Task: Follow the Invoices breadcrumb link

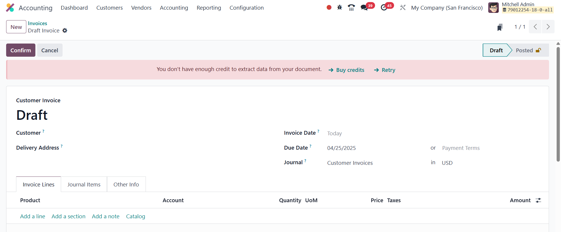Action: 37,23
